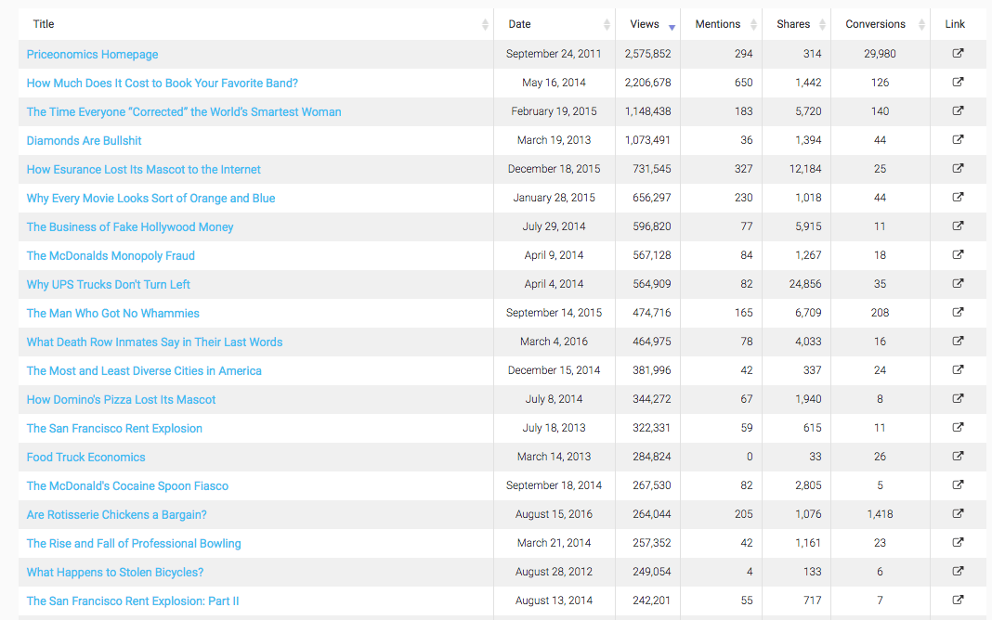Open 'The Rise and Fall of Professional Bowling'
The image size is (992, 620).
(x=134, y=543)
